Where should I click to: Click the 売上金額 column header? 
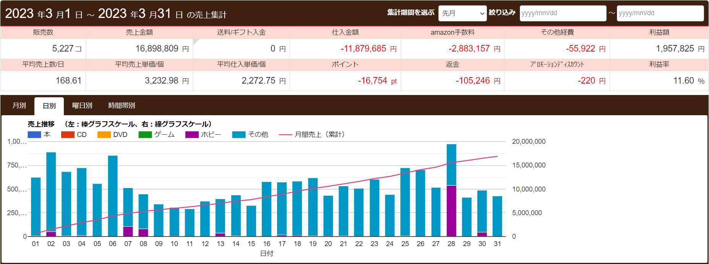click(x=139, y=32)
